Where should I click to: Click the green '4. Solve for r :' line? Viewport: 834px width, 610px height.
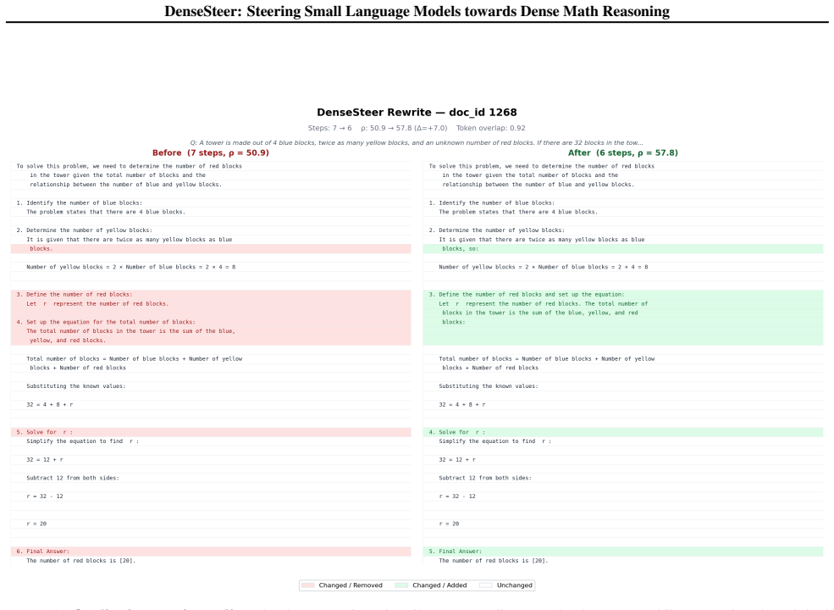(623, 432)
